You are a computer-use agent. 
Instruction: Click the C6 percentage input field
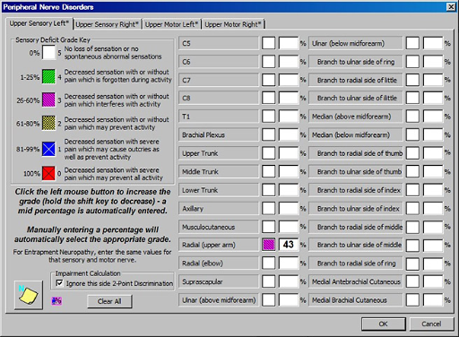(x=289, y=62)
